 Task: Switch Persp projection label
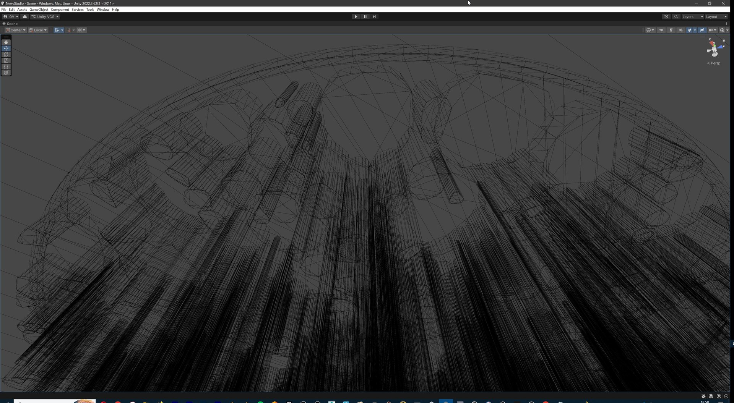pos(714,63)
